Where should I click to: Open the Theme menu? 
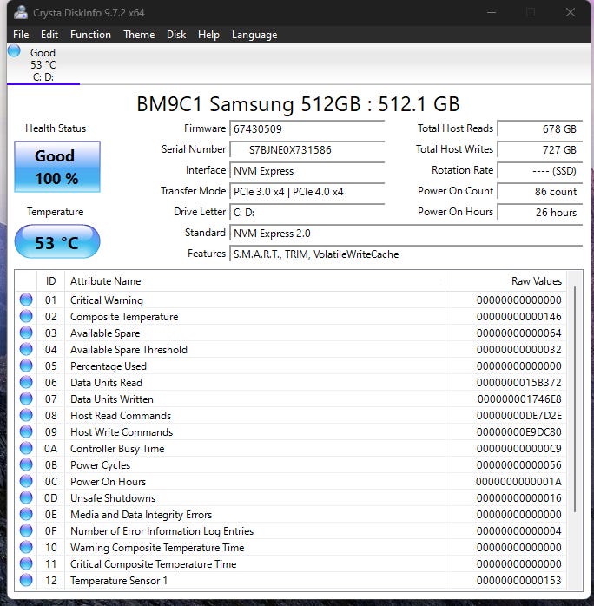click(139, 35)
